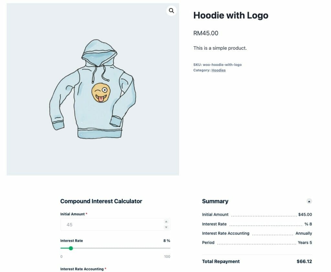Click the SKU woo-hoodie-with-logo text
The width and height of the screenshot is (331, 272).
click(x=218, y=65)
